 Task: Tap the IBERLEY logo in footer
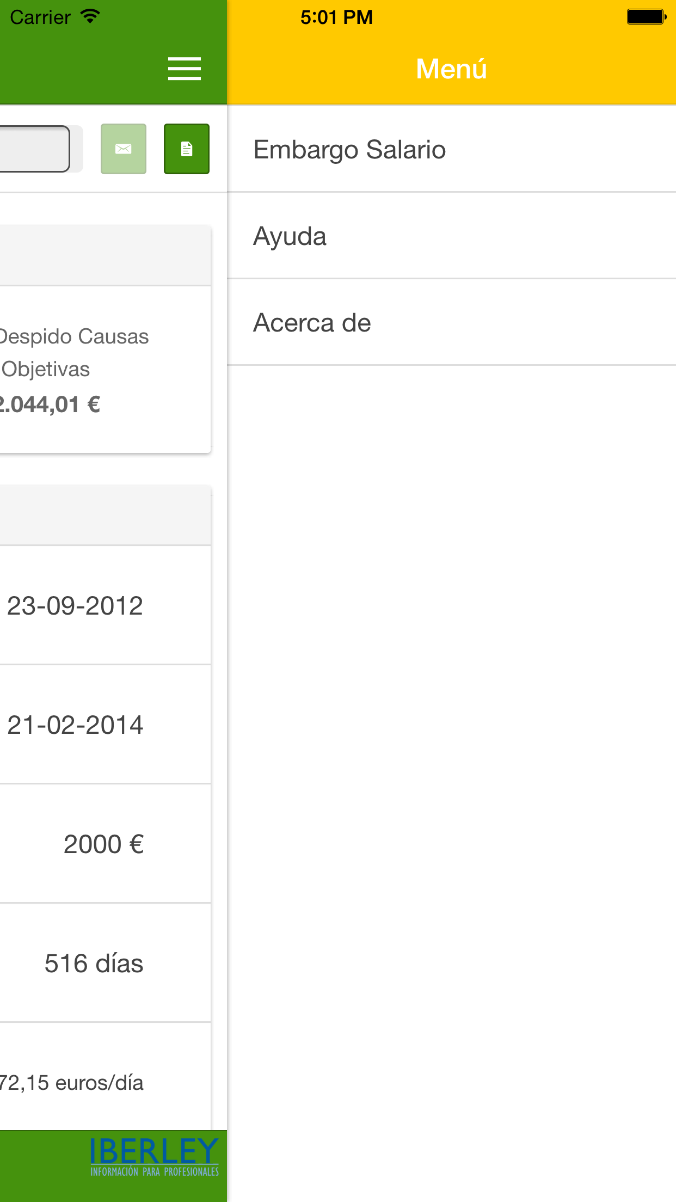click(154, 1157)
